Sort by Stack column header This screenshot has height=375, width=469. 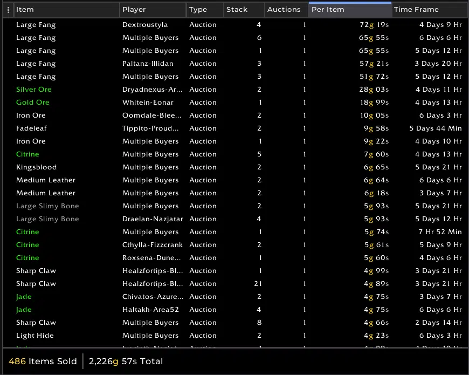tap(244, 10)
